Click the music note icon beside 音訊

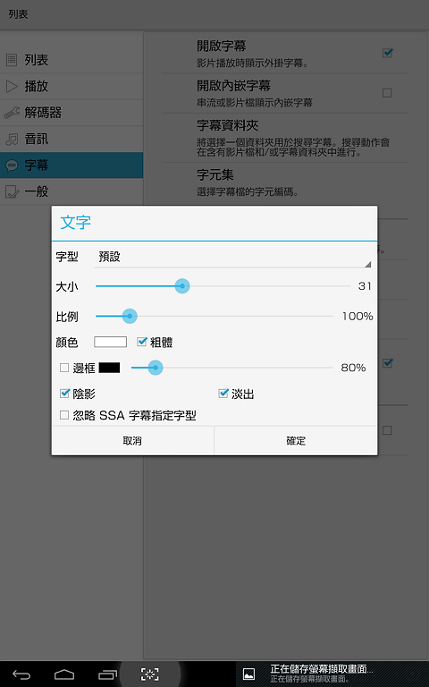(x=12, y=140)
